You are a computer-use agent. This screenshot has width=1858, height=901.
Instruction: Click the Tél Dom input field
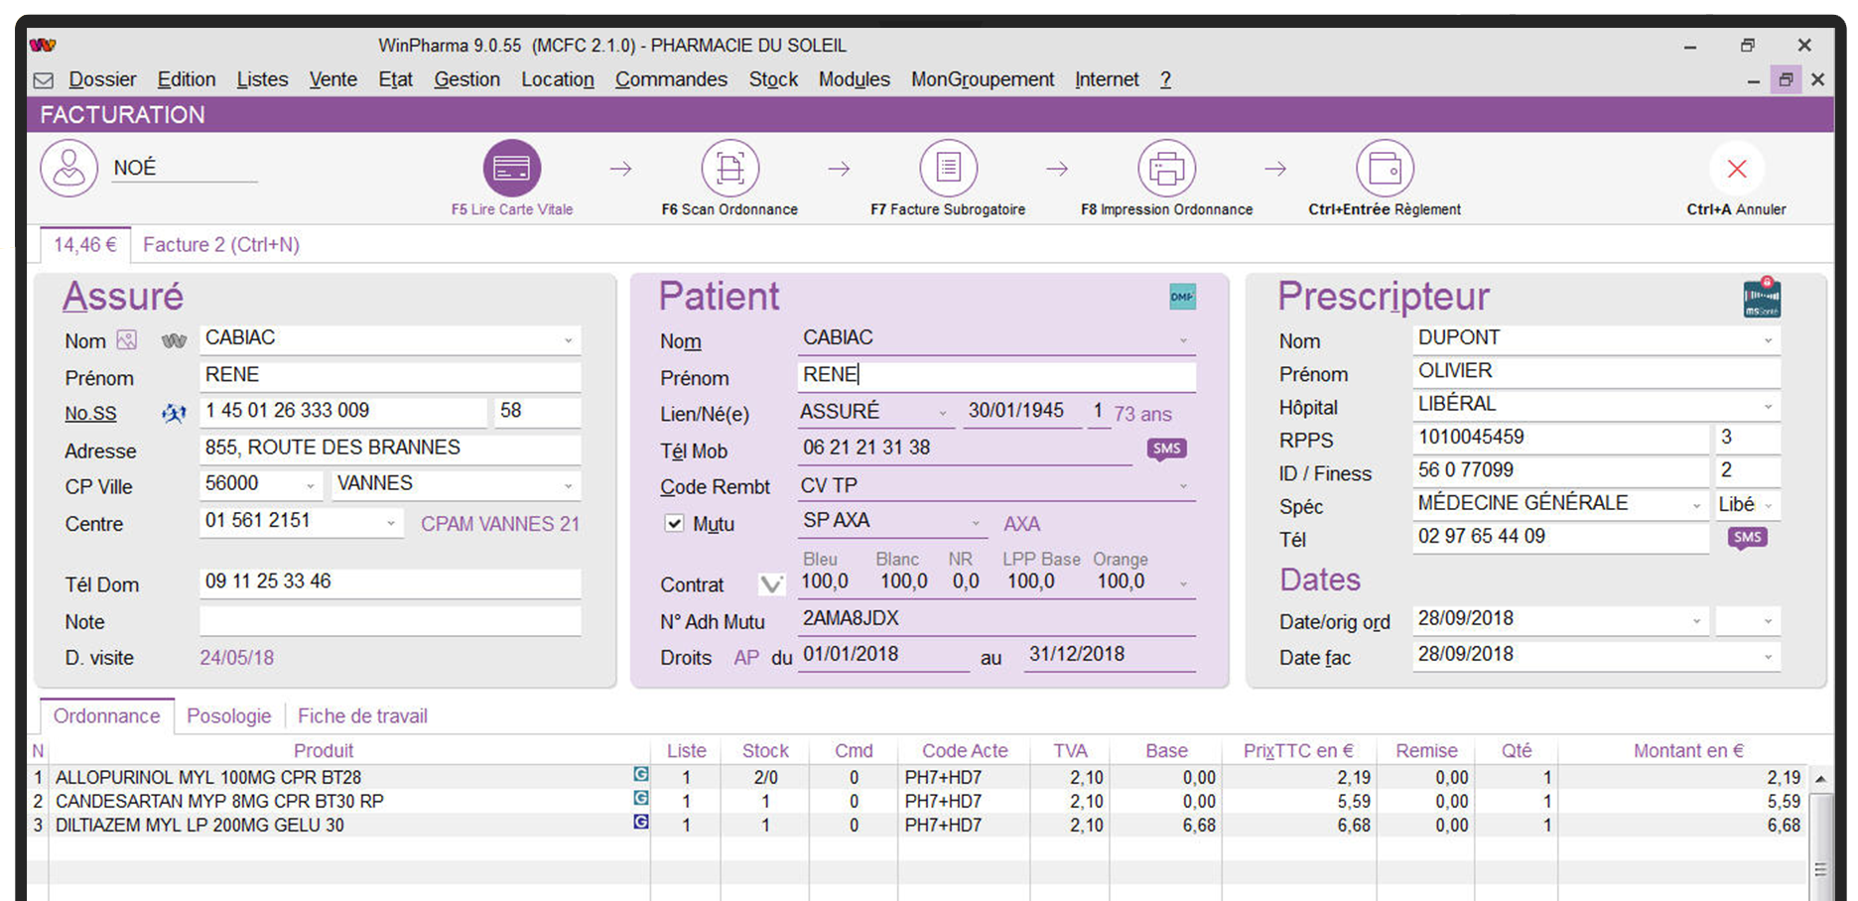(390, 582)
